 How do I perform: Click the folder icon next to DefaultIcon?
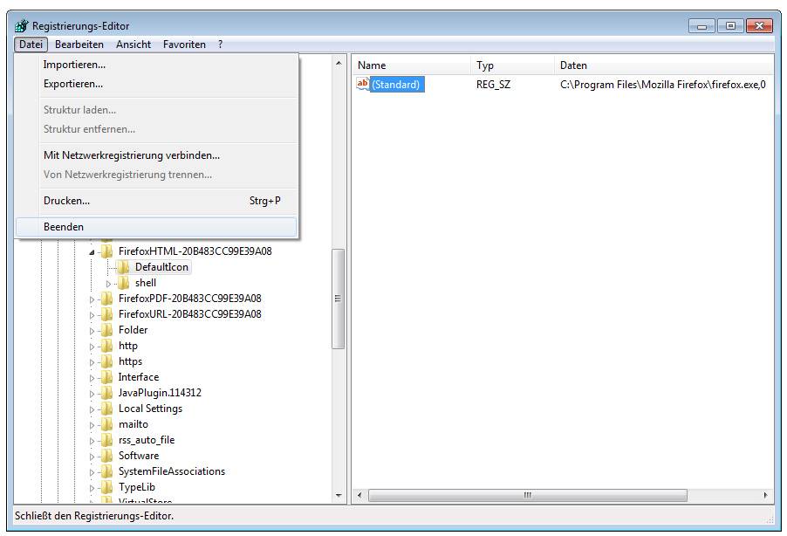[123, 267]
